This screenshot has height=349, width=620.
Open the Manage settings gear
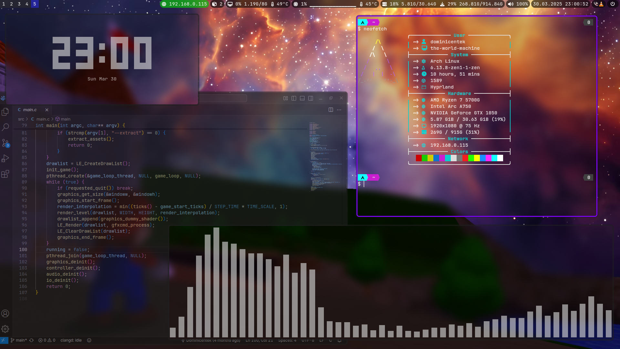coord(5,329)
